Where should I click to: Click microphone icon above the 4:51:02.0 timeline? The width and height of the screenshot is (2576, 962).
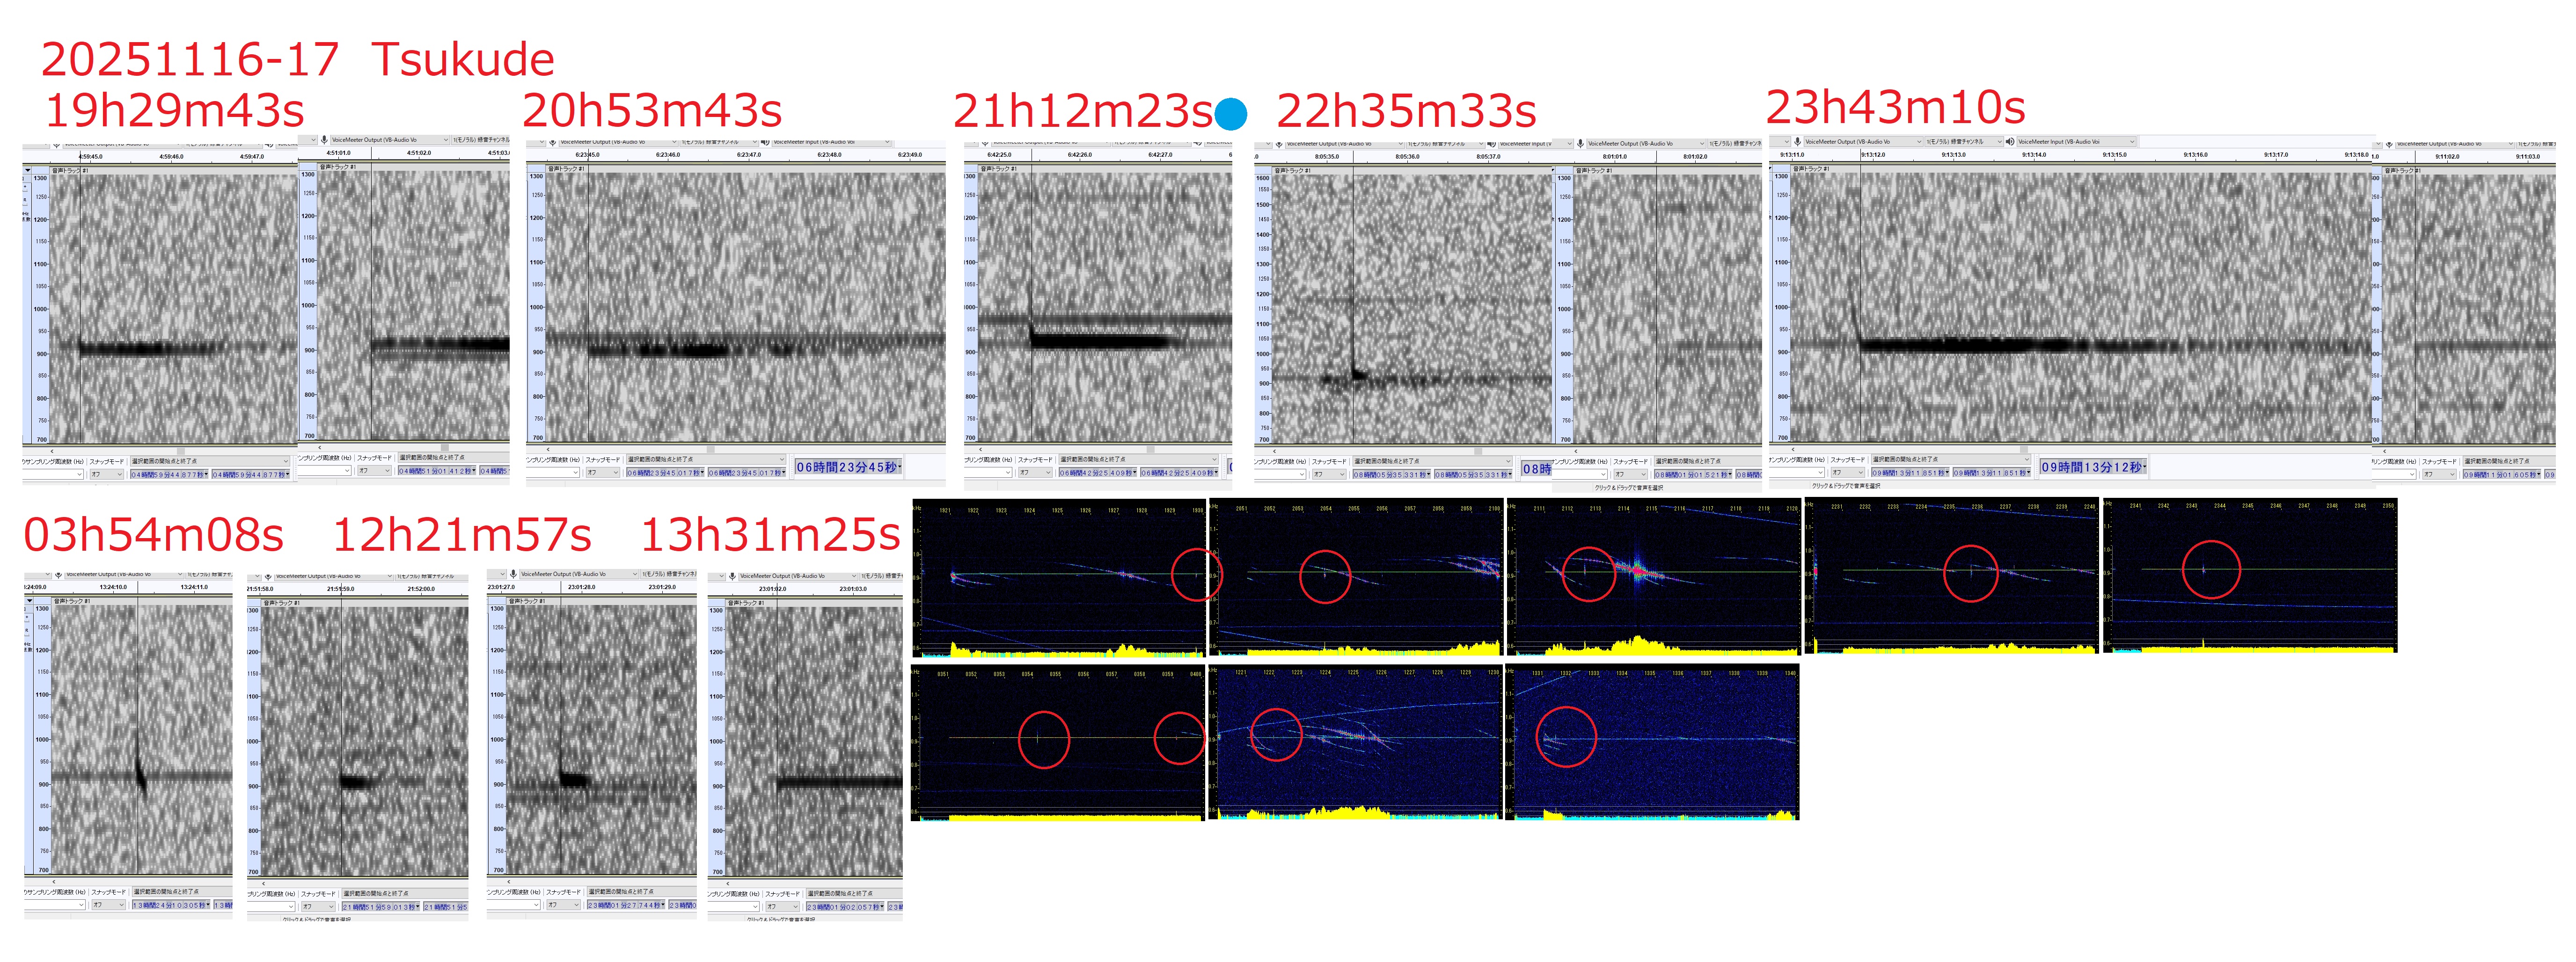coord(324,140)
